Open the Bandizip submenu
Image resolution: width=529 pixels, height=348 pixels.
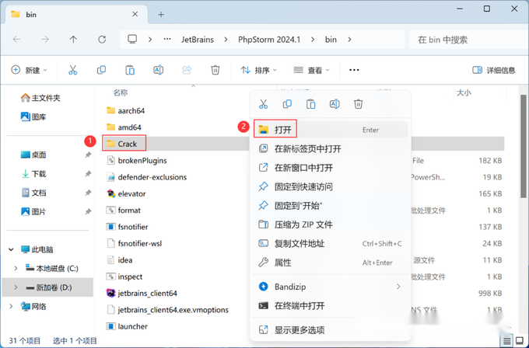coord(331,287)
